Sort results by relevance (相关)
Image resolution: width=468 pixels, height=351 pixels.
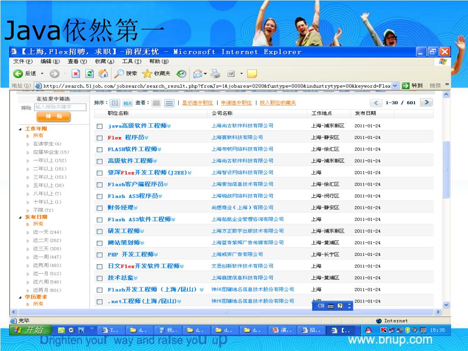coord(128,103)
